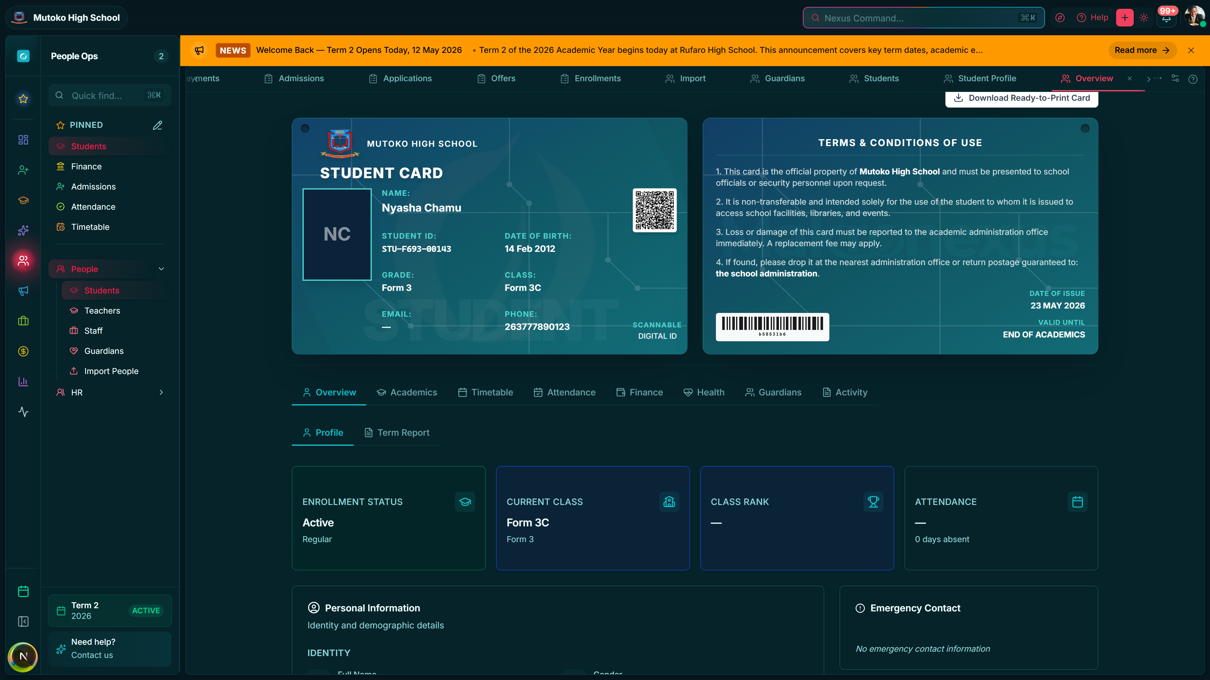This screenshot has width=1210, height=680.
Task: Click the announcements megaphone sidebar icon
Action: tap(23, 291)
